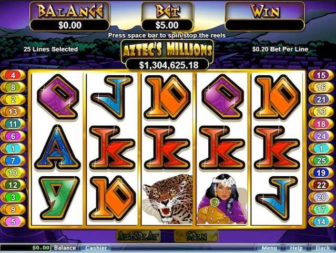Select payline 13 orange indicator

click(x=13, y=112)
